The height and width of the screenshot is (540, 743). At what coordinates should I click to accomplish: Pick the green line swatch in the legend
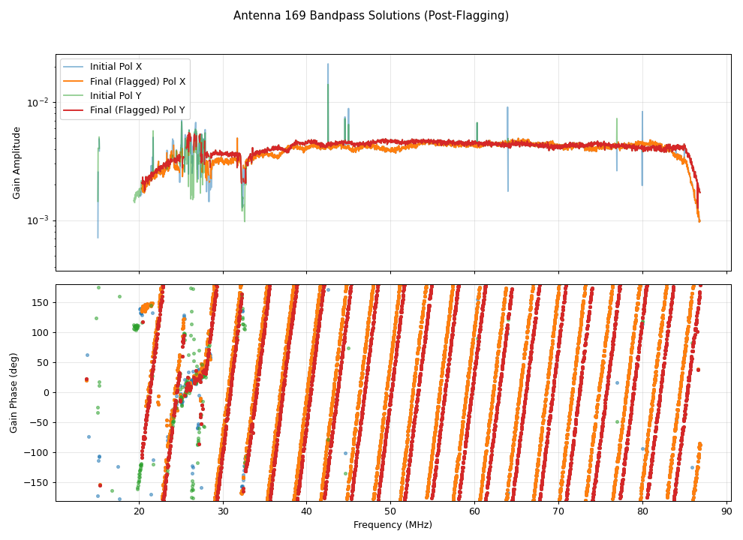point(74,95)
